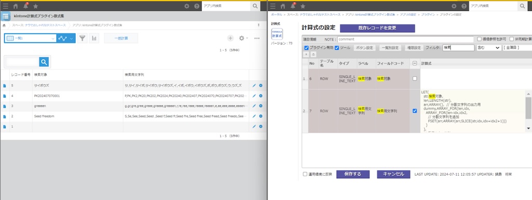Viewport: 532px width, 200px height.
Task: Click search magnifier in right window header
Action: pos(523,6)
